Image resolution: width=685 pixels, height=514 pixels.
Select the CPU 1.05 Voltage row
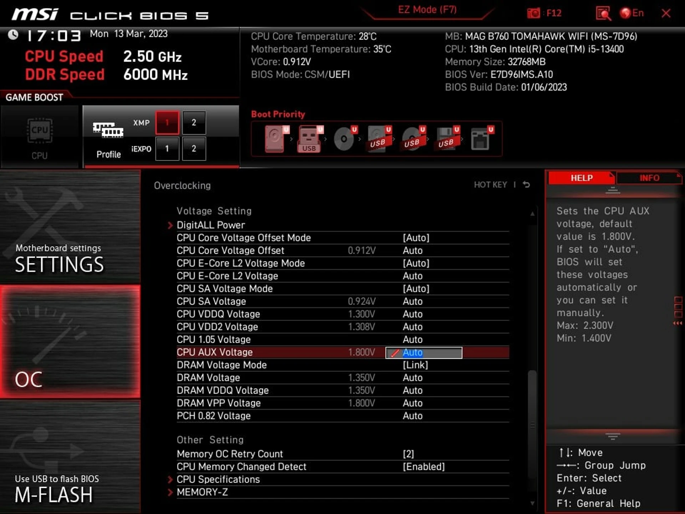(343, 339)
